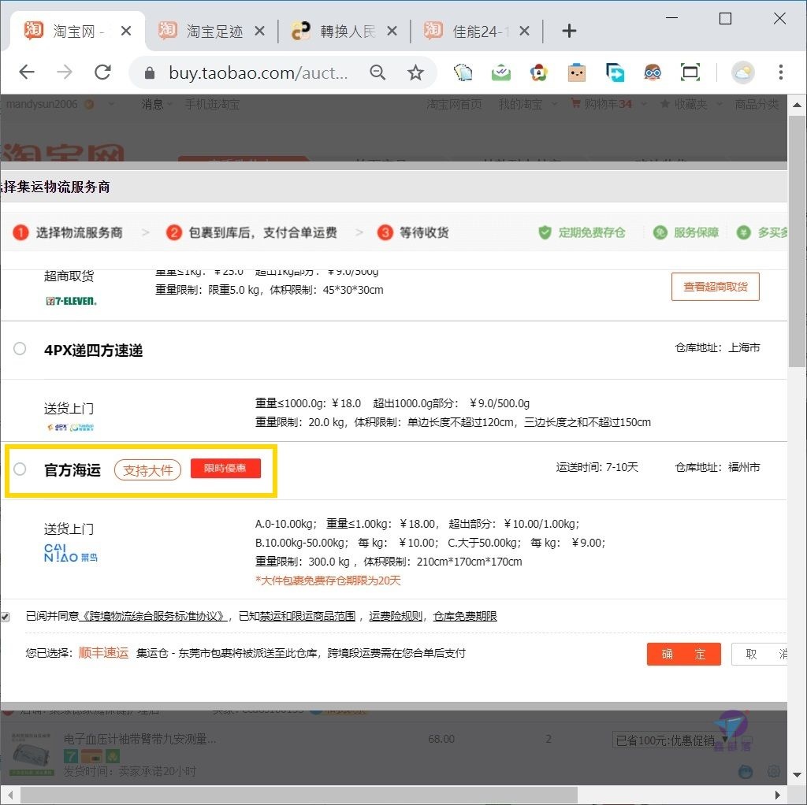The height and width of the screenshot is (805, 807).
Task: Click the red 限時優惠 badge
Action: [225, 468]
